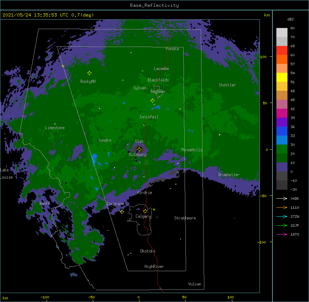Click the Vulcan label
The height and width of the screenshot is (302, 309).
point(195,284)
